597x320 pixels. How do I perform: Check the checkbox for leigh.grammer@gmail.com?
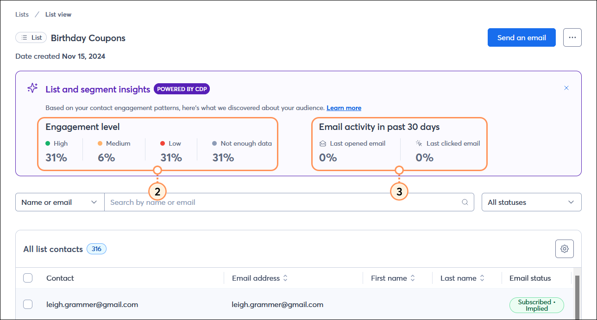tap(28, 304)
